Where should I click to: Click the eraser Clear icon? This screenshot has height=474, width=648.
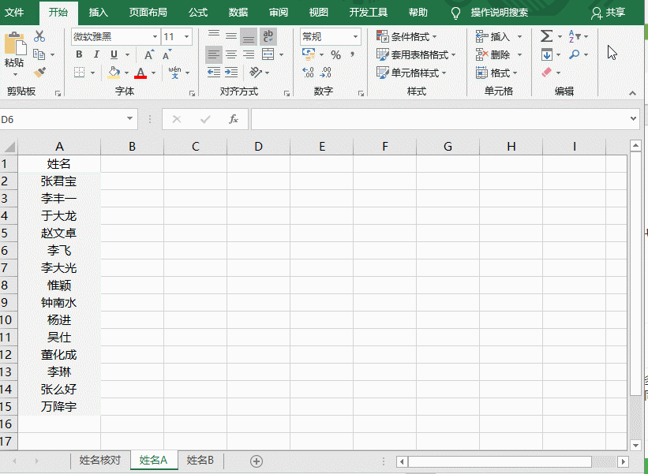pos(546,73)
